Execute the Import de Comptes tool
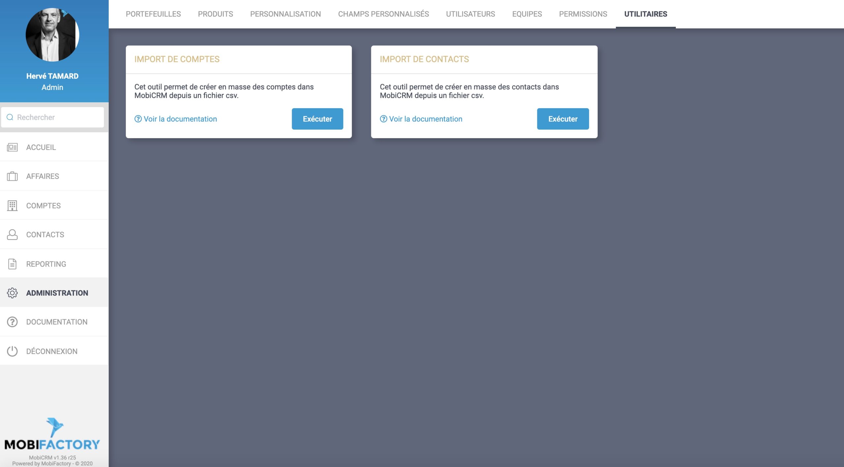844x467 pixels. (x=317, y=119)
